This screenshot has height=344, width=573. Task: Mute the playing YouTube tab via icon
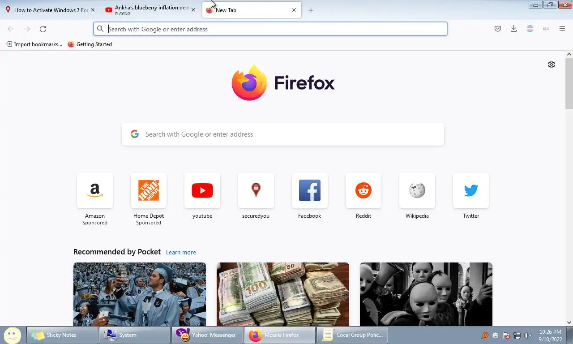pos(109,10)
